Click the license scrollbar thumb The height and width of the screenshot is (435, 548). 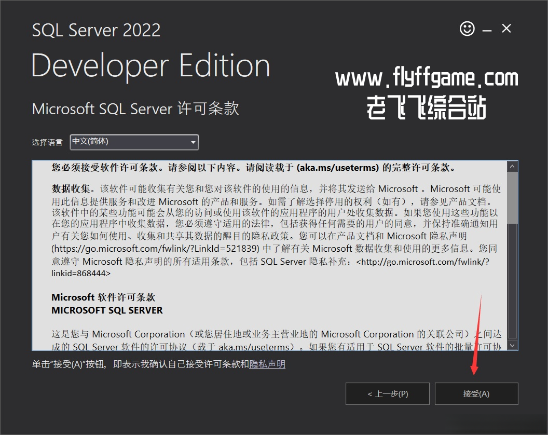(x=512, y=198)
